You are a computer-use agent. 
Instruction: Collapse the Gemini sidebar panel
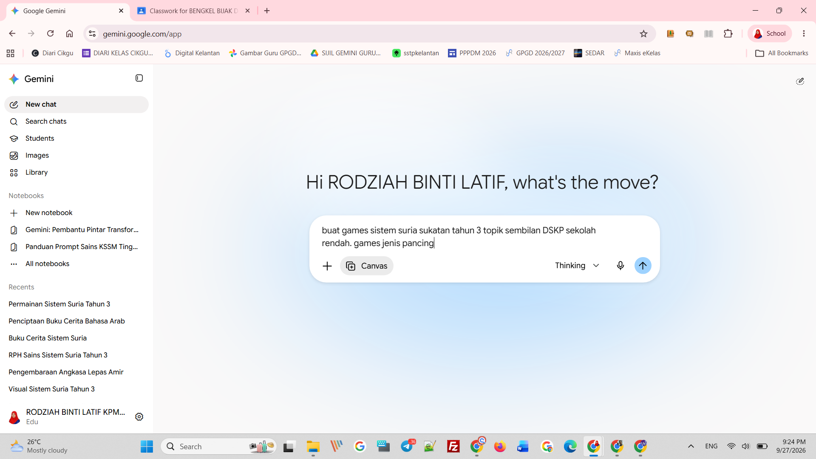click(x=139, y=78)
